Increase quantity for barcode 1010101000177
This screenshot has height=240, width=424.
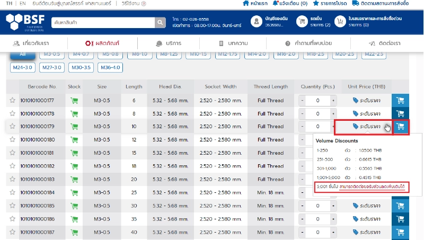pos(333,100)
